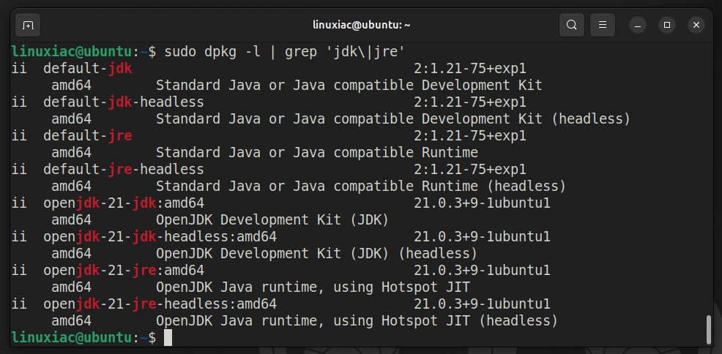
Task: Click the cursor at the bottom prompt
Action: (x=168, y=337)
